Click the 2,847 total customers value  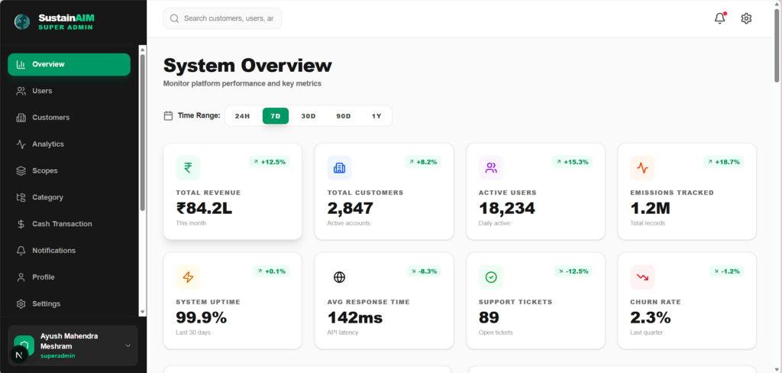tap(351, 208)
